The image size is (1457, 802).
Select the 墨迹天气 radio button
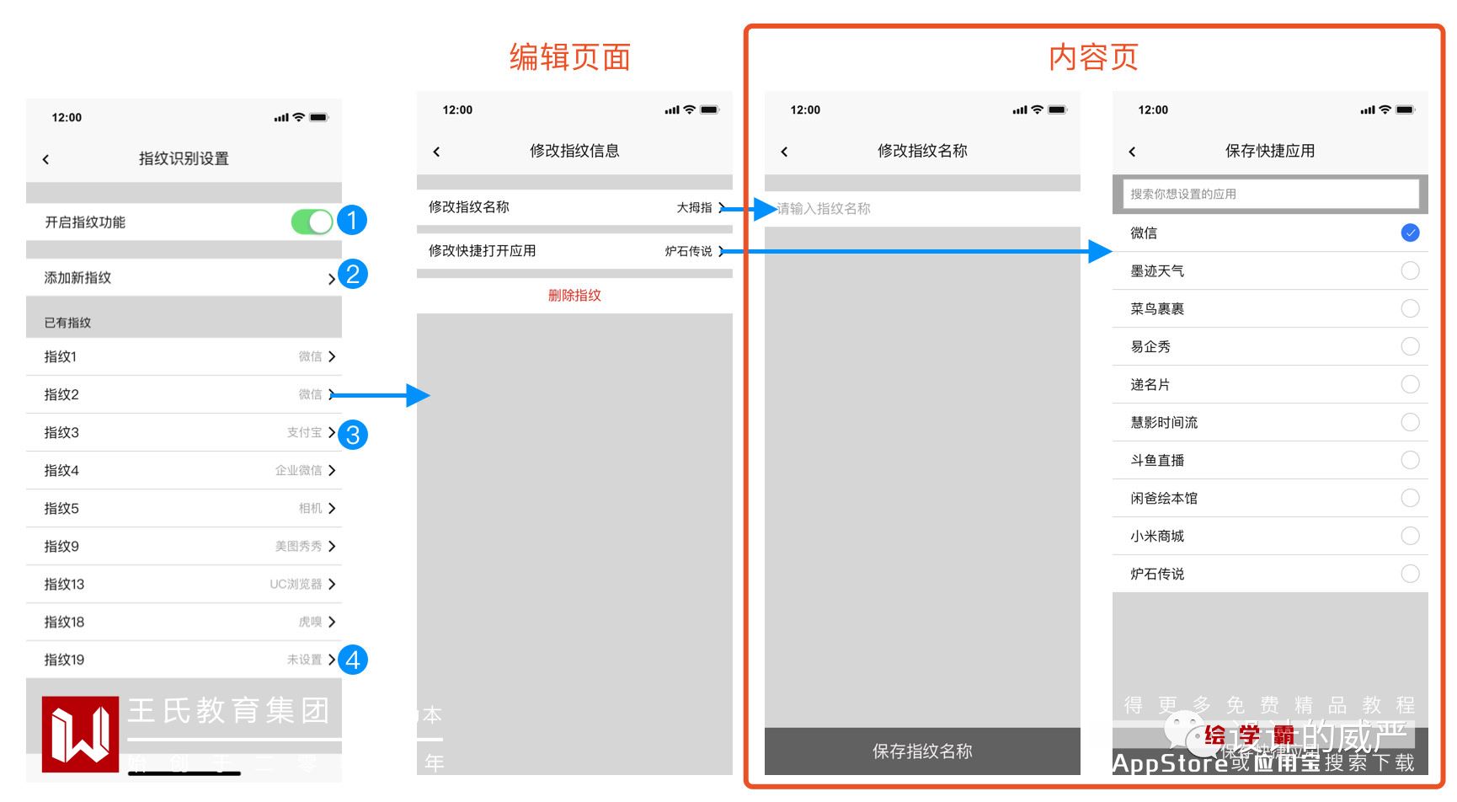[1410, 270]
